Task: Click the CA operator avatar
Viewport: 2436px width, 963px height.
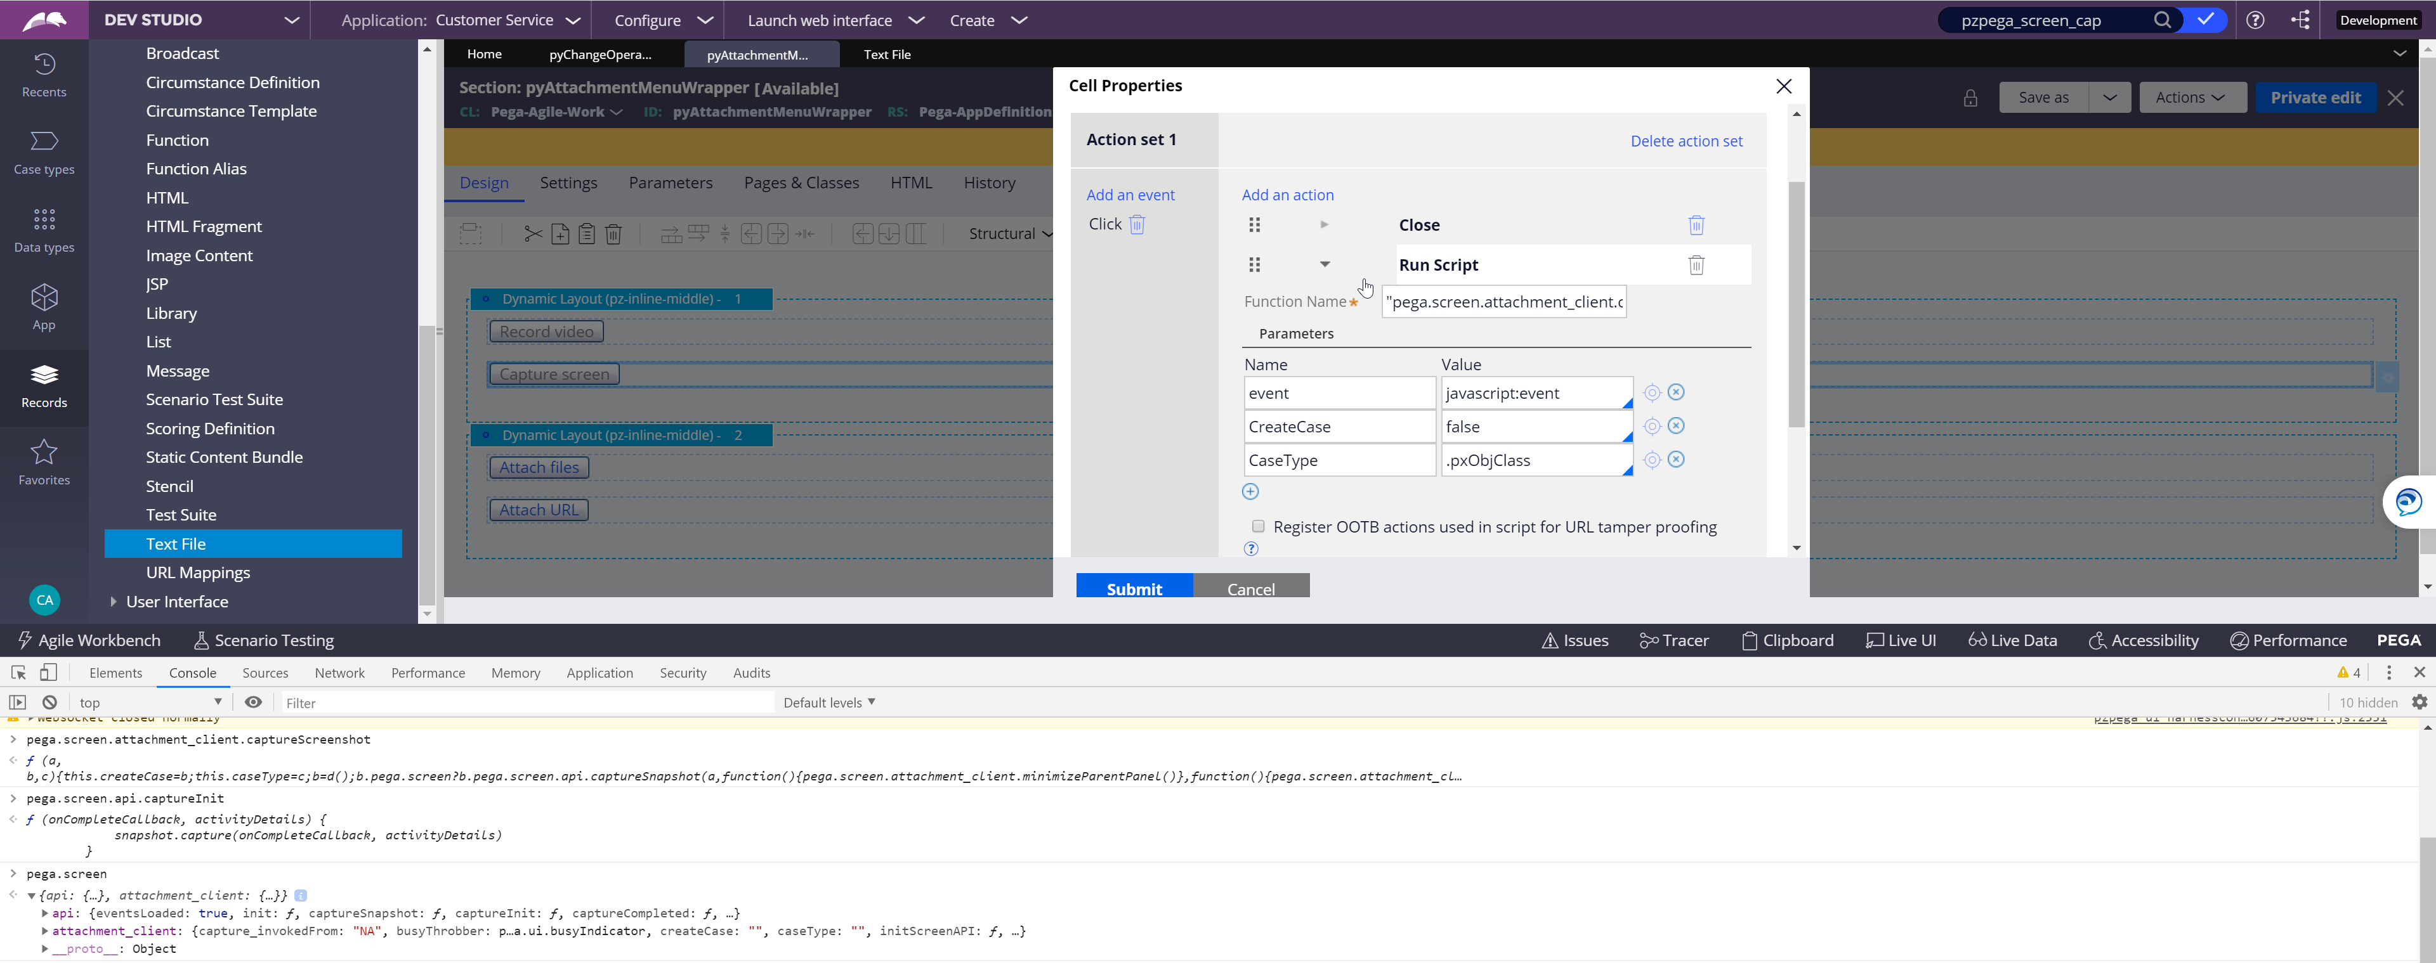Action: (44, 599)
